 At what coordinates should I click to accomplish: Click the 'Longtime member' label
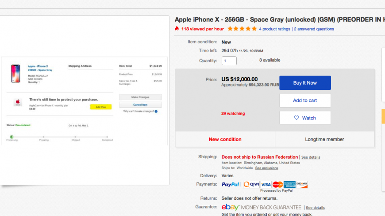coord(325,139)
